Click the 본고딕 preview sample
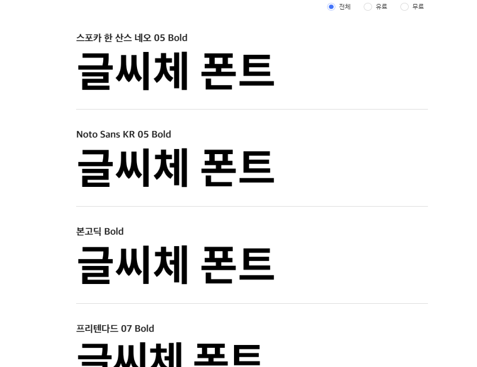477x367 pixels. click(175, 263)
